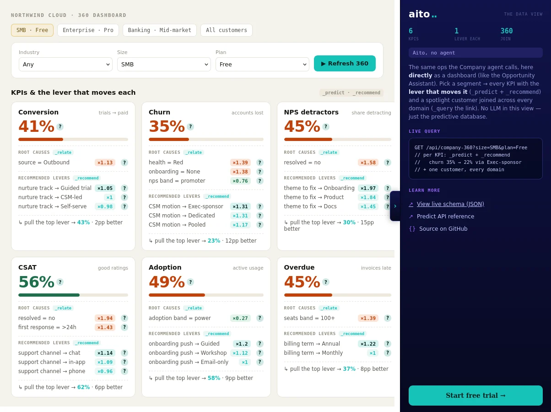
Task: Click help icon for onboarding push Guided
Action: pos(260,344)
